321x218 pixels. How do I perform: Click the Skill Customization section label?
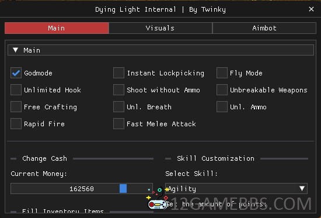[215, 158]
